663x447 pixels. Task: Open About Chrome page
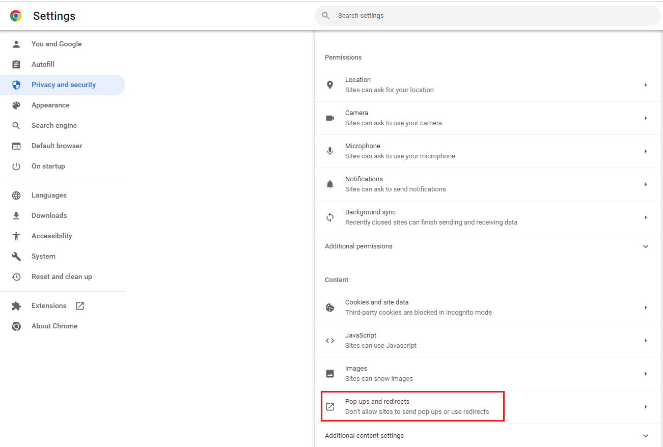pyautogui.click(x=54, y=326)
